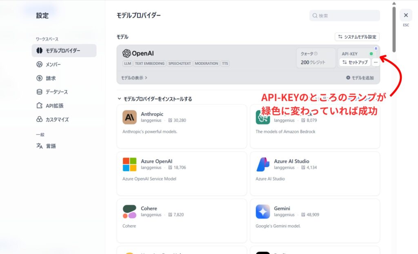The image size is (418, 254).
Task: Click the Cohere card title
Action: pyautogui.click(x=149, y=208)
